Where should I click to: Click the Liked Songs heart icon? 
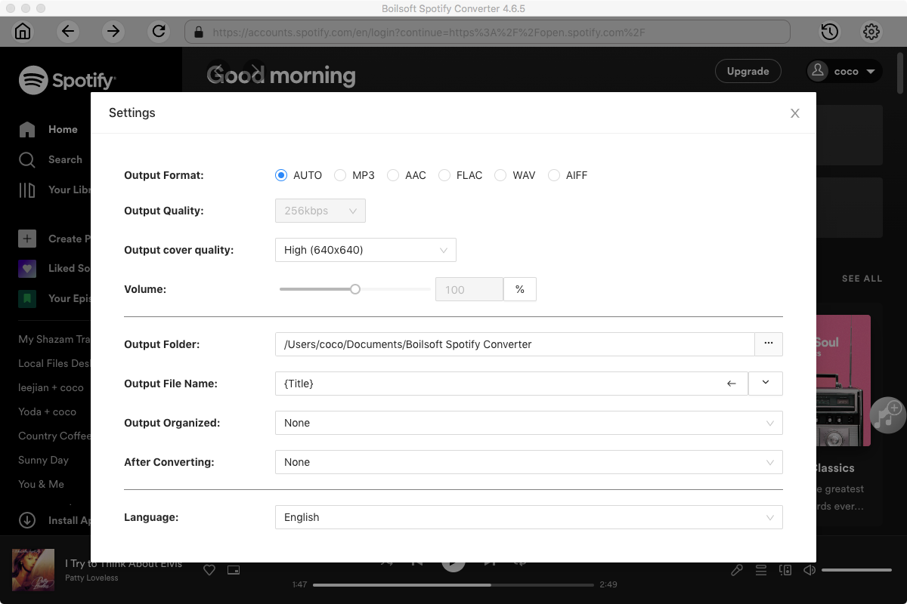pyautogui.click(x=27, y=268)
